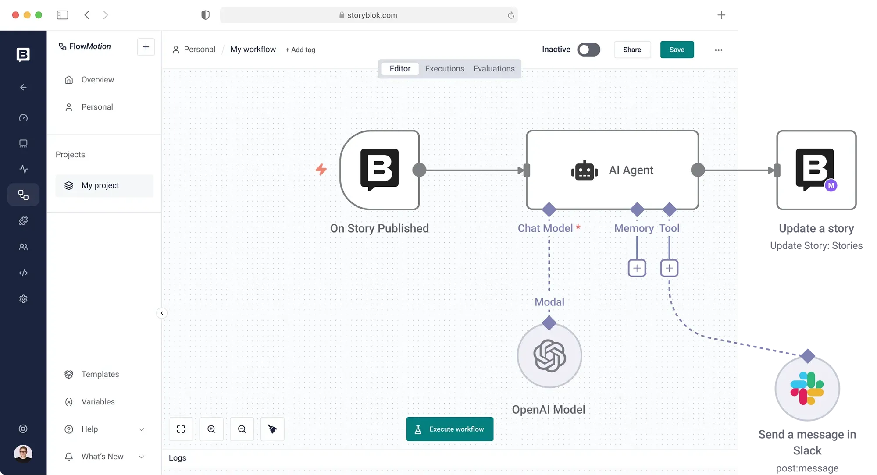This screenshot has width=877, height=475.
Task: Select the Slack message node
Action: tap(807, 389)
